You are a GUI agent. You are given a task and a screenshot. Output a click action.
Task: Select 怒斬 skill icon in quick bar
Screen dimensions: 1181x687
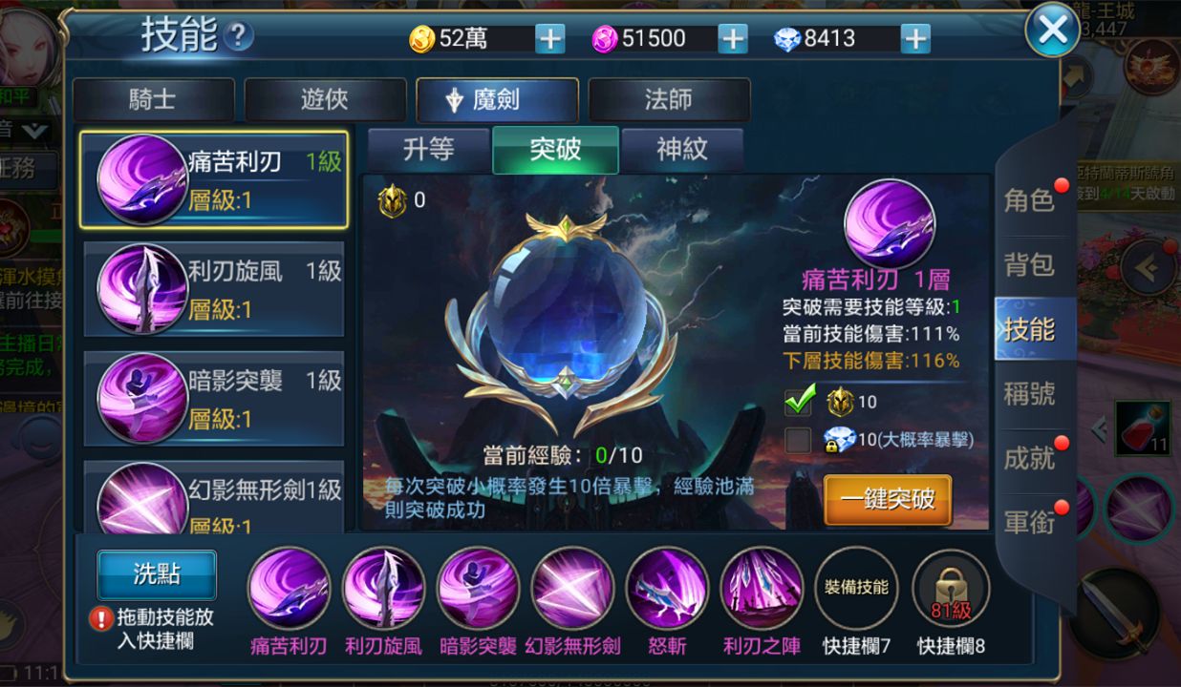click(667, 588)
